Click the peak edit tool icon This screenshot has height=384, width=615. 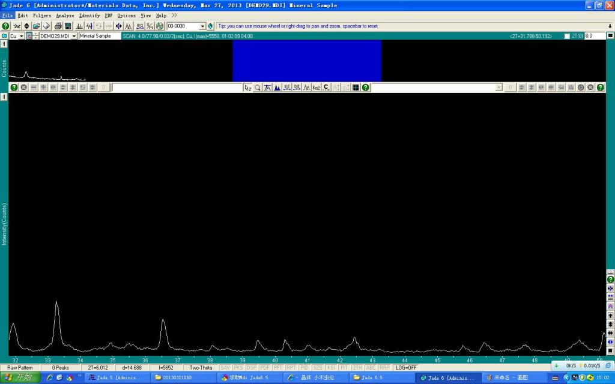[x=267, y=88]
